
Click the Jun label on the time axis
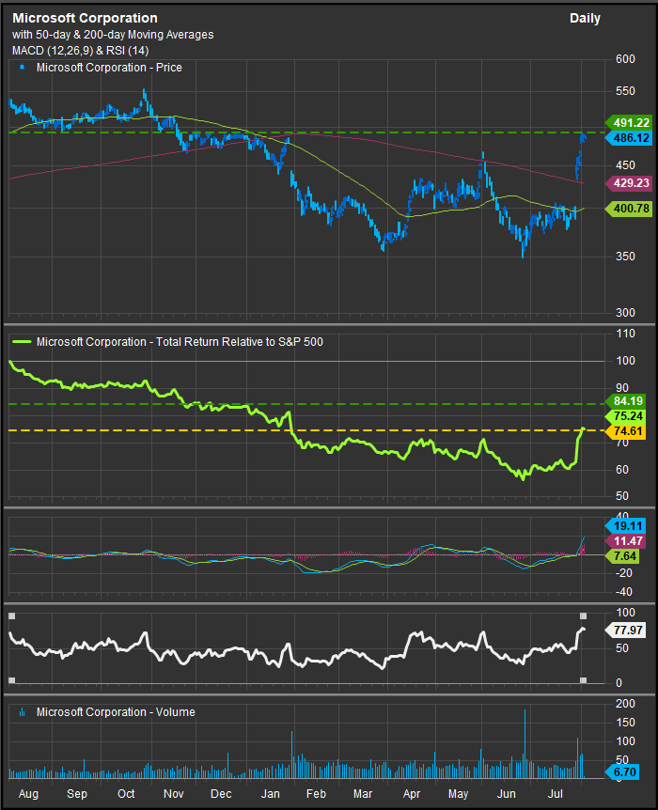click(x=507, y=793)
